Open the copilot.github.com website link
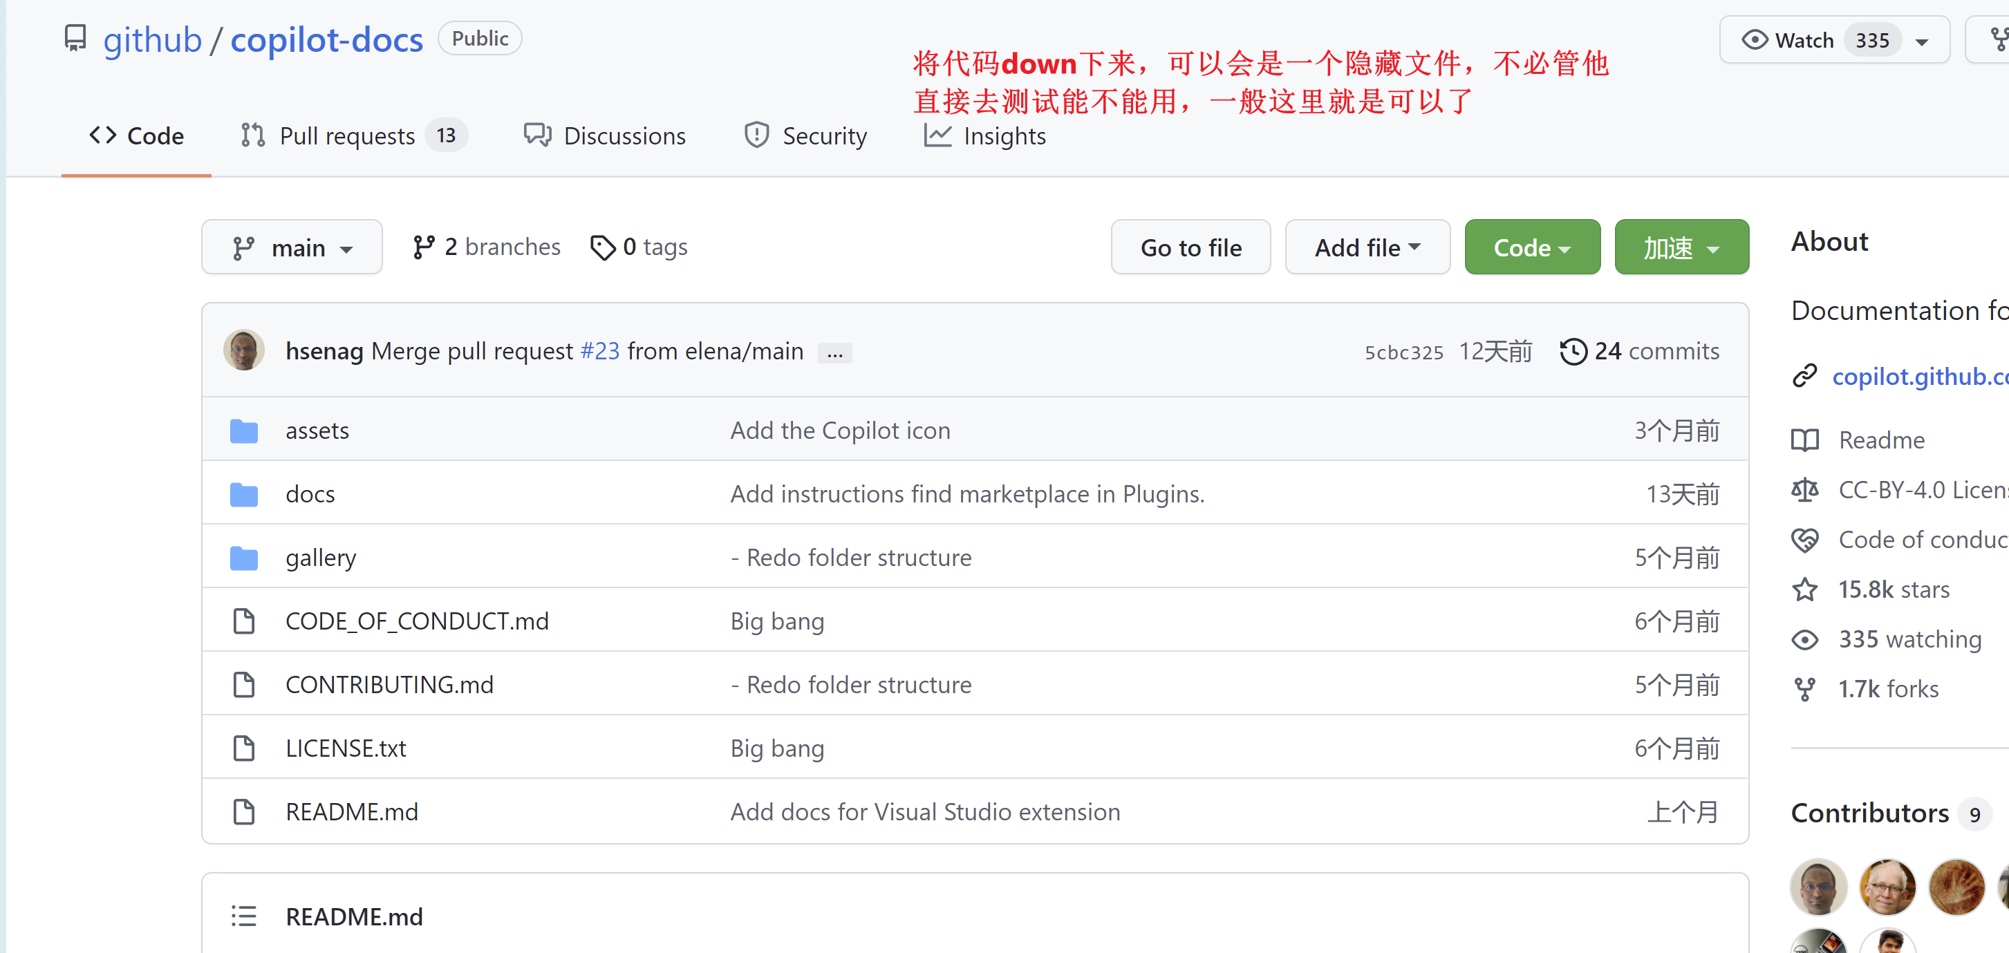 click(1919, 377)
